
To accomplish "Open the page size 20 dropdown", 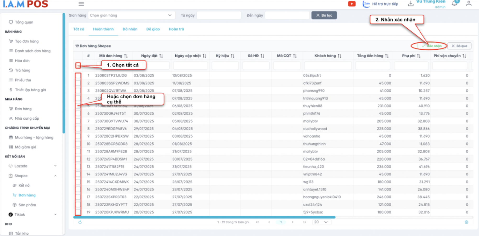I will [x=321, y=222].
